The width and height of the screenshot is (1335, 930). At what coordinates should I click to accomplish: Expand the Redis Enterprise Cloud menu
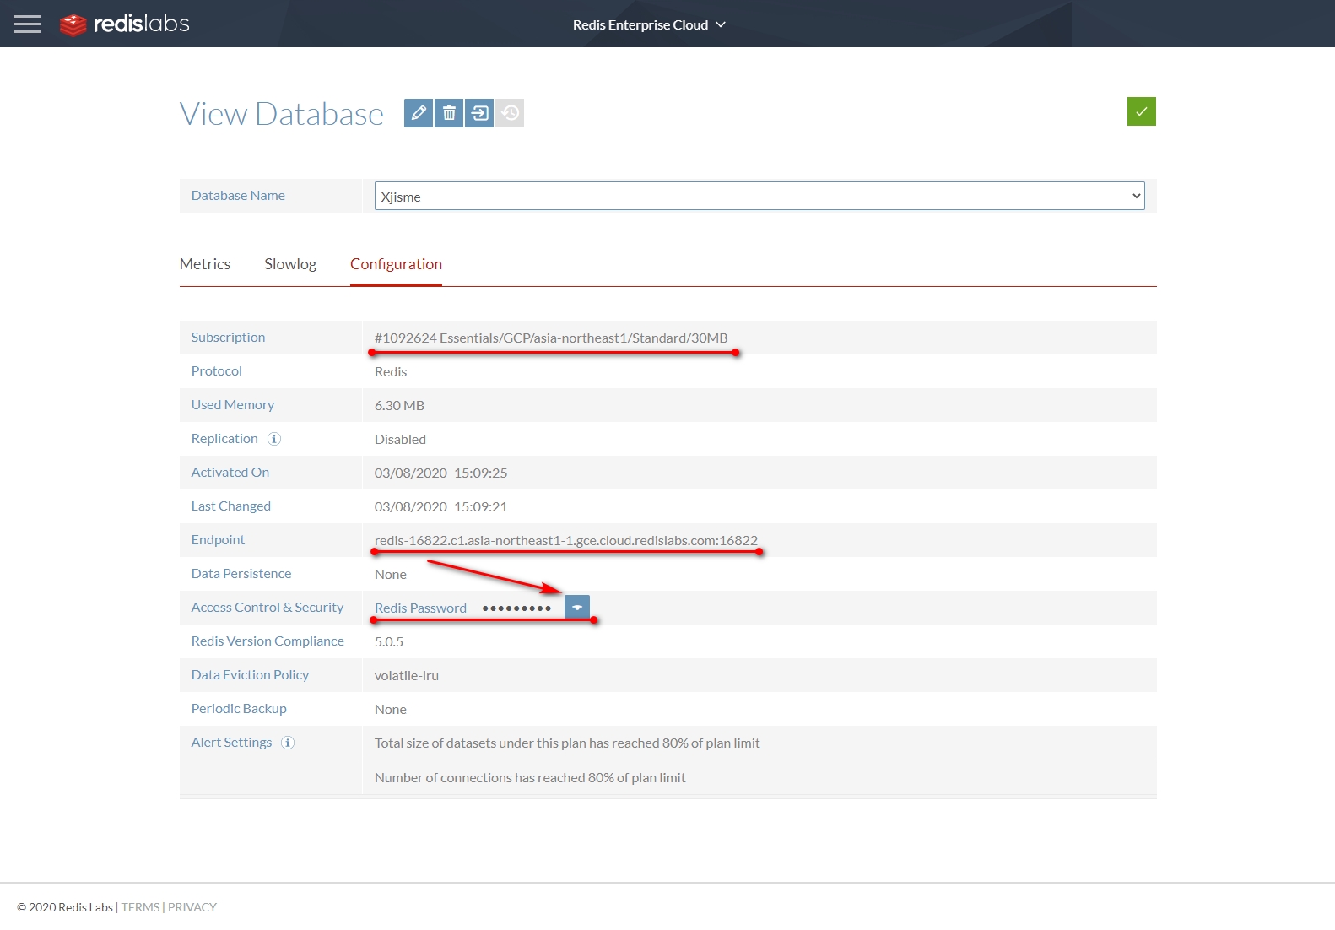(648, 24)
